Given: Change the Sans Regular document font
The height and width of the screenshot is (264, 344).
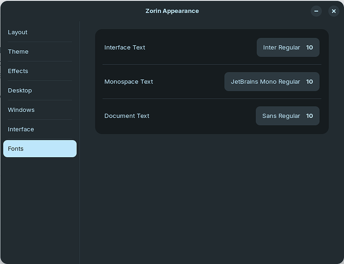Looking at the screenshot, I should (288, 116).
